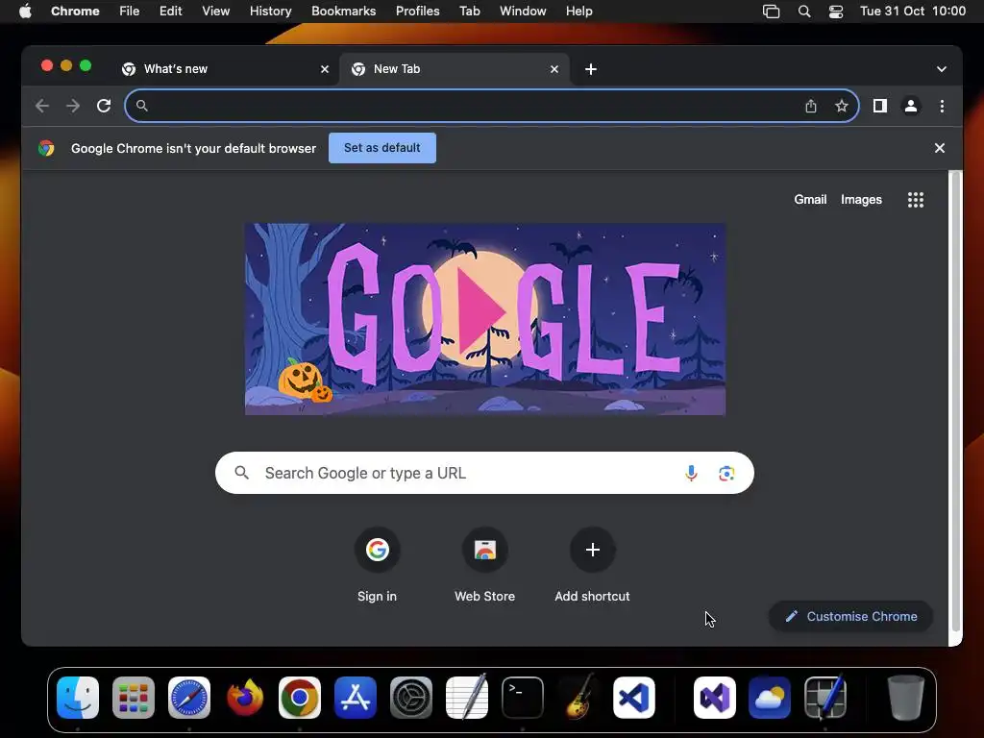This screenshot has height=738, width=984.
Task: Open the File menu
Action: tap(130, 12)
